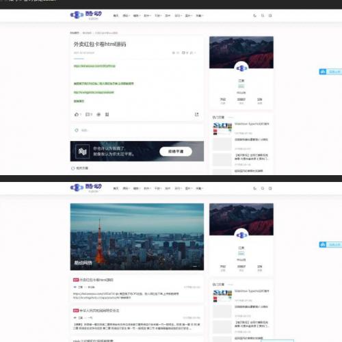Open Slidshow thumbnail in article page sidebar
This screenshot has height=342, width=342.
pos(222,129)
